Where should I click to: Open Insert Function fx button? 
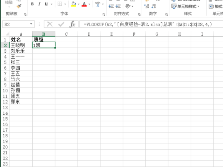click(72, 24)
